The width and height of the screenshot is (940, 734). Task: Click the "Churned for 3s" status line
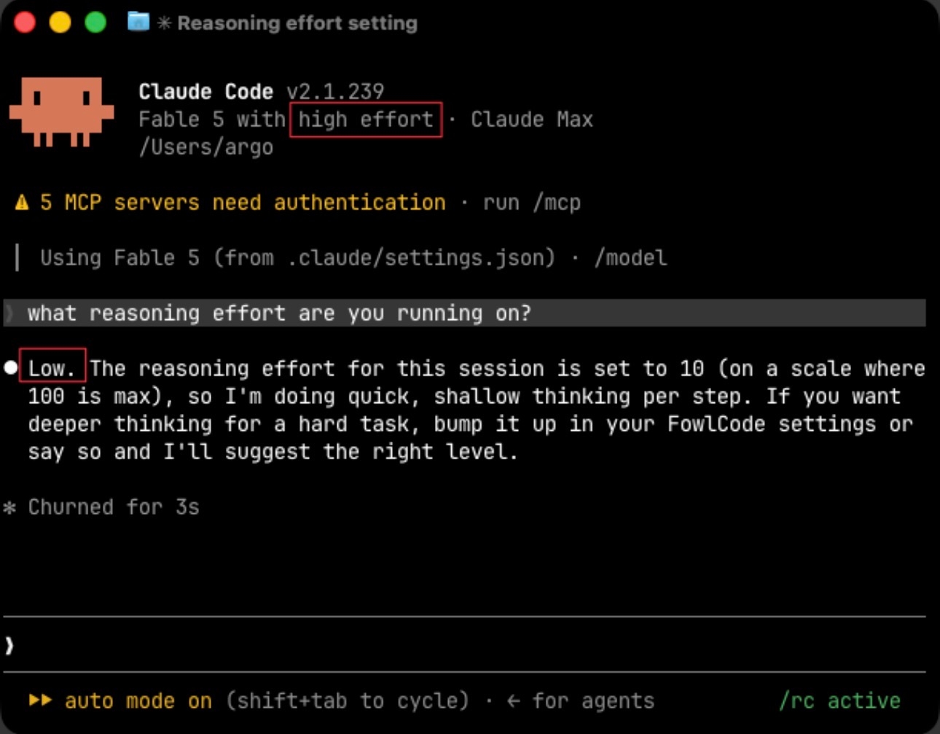point(114,507)
